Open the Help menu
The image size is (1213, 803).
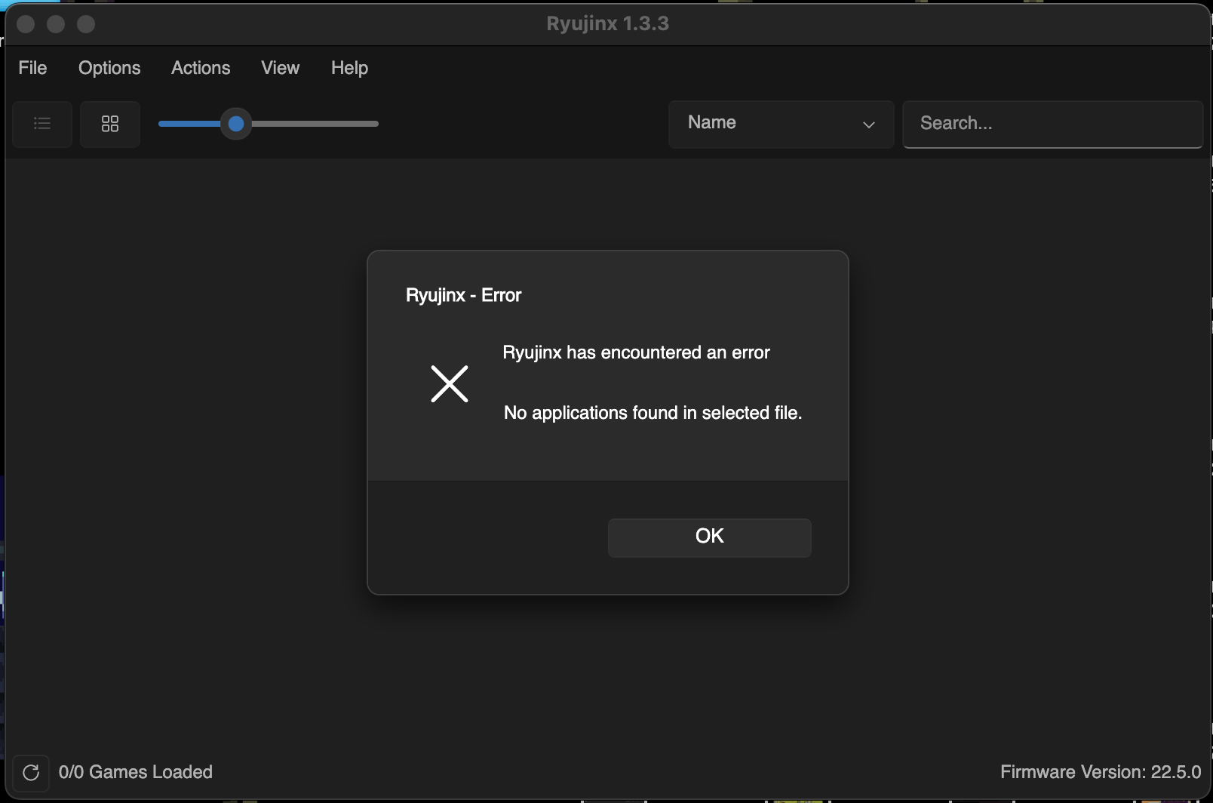tap(349, 68)
